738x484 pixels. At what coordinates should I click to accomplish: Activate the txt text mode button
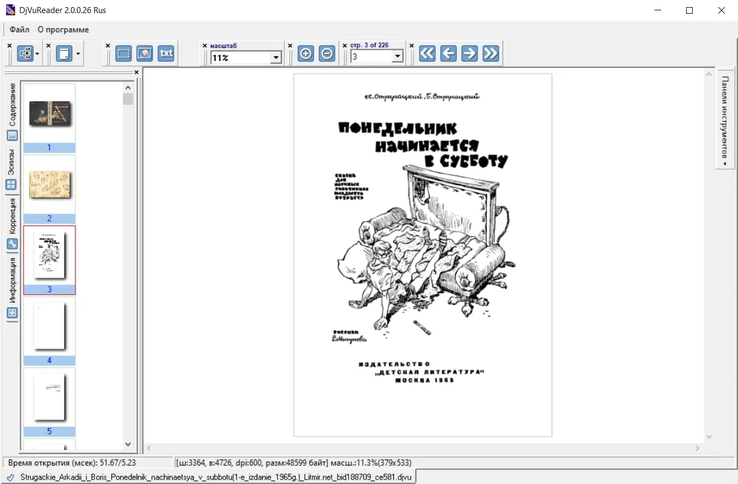tap(166, 53)
